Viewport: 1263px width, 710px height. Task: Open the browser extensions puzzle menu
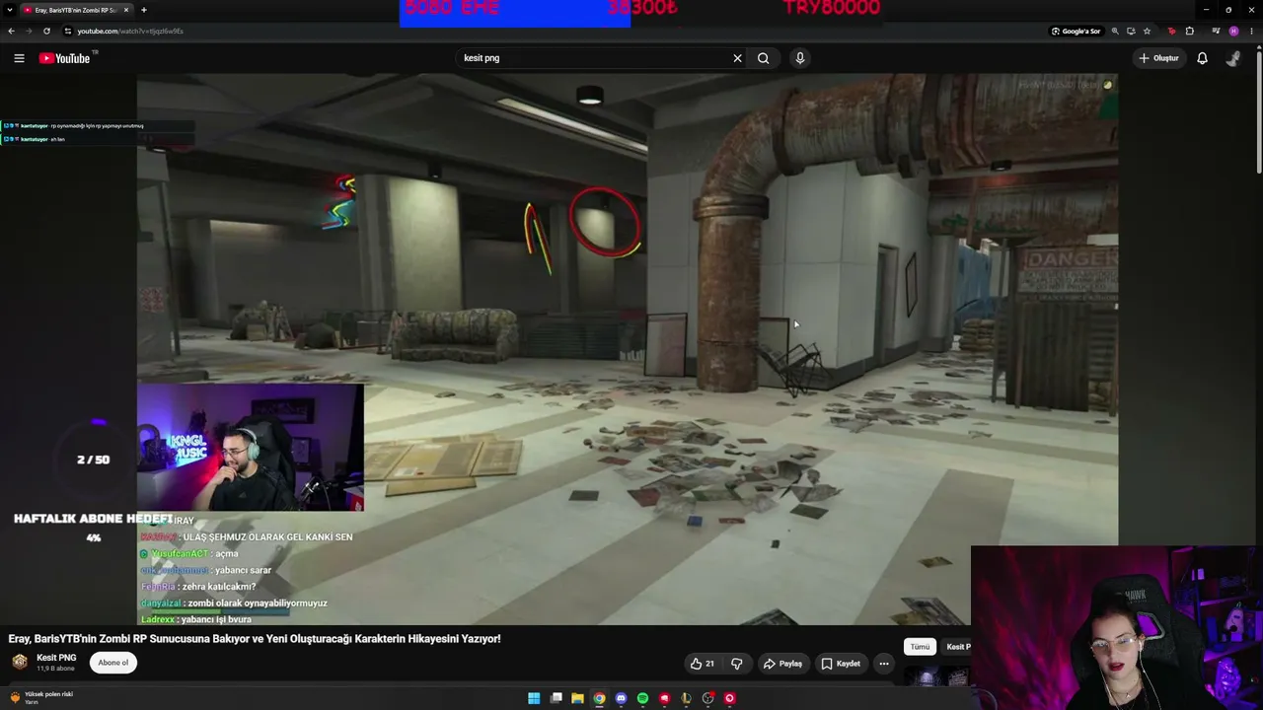tap(1190, 31)
